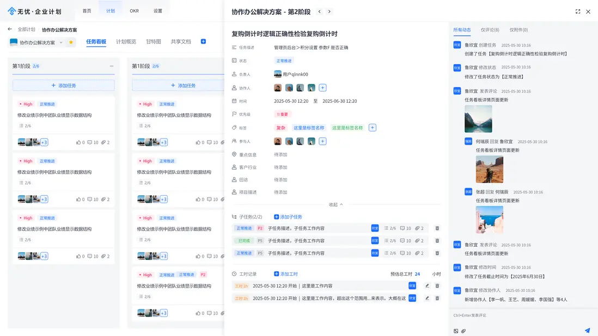Image resolution: width=598 pixels, height=336 pixels.
Task: Edit the first 工时 record with pencil icon
Action: point(427,286)
